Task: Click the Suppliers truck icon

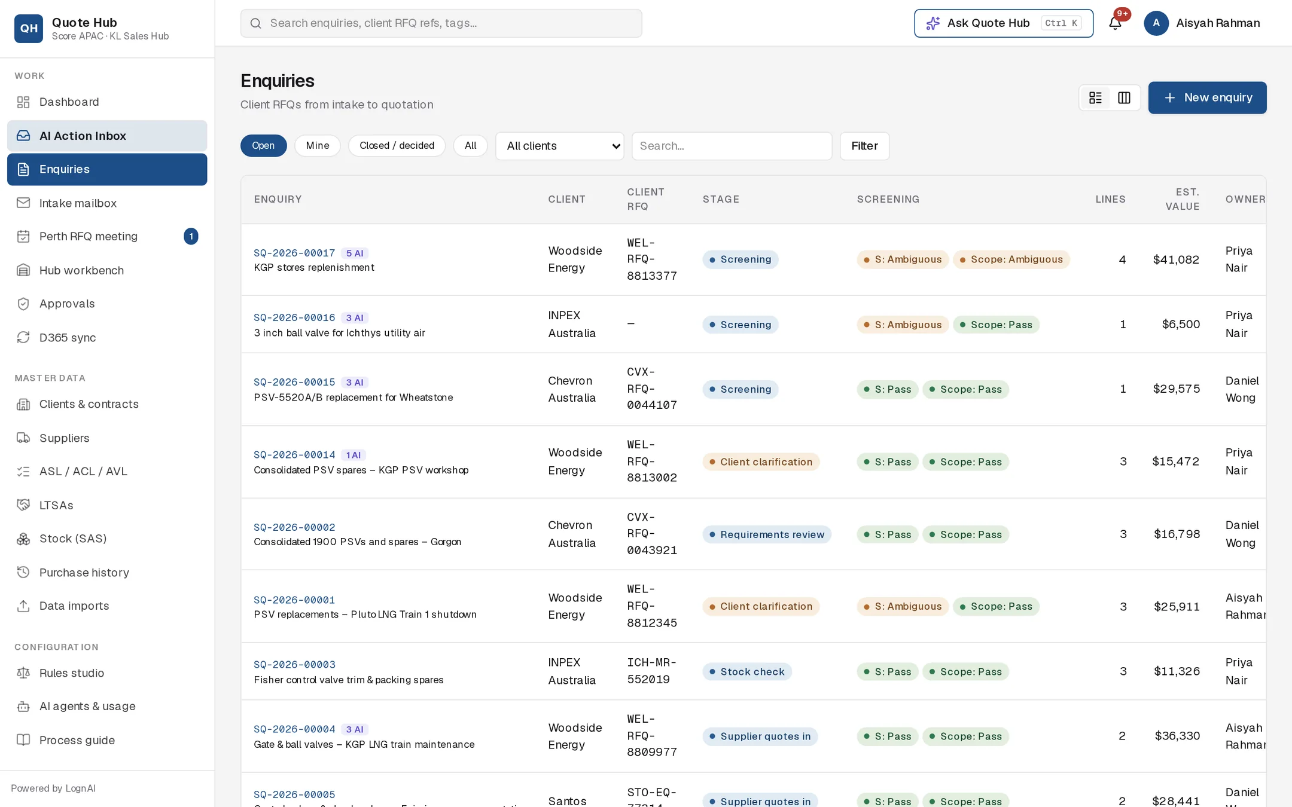Action: tap(23, 438)
